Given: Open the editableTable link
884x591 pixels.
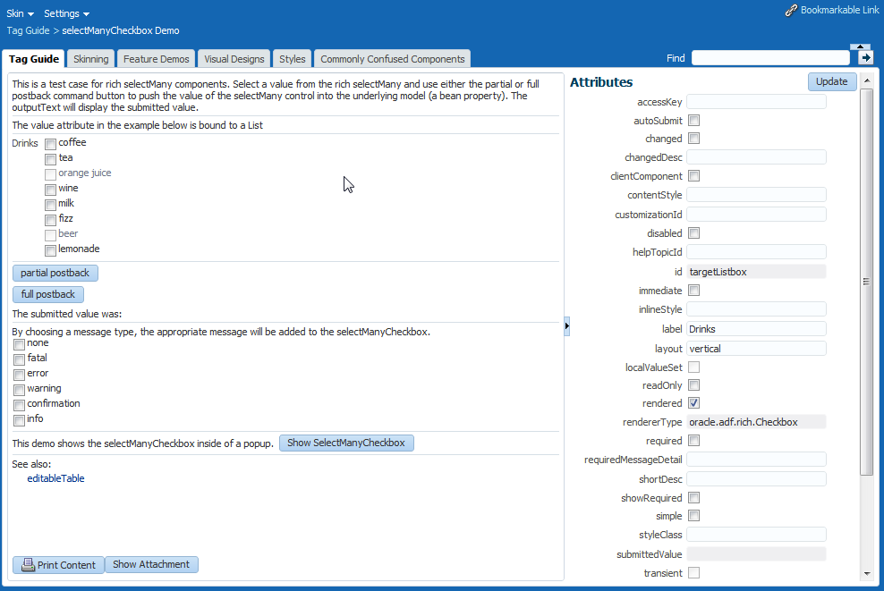Looking at the screenshot, I should click(x=55, y=479).
